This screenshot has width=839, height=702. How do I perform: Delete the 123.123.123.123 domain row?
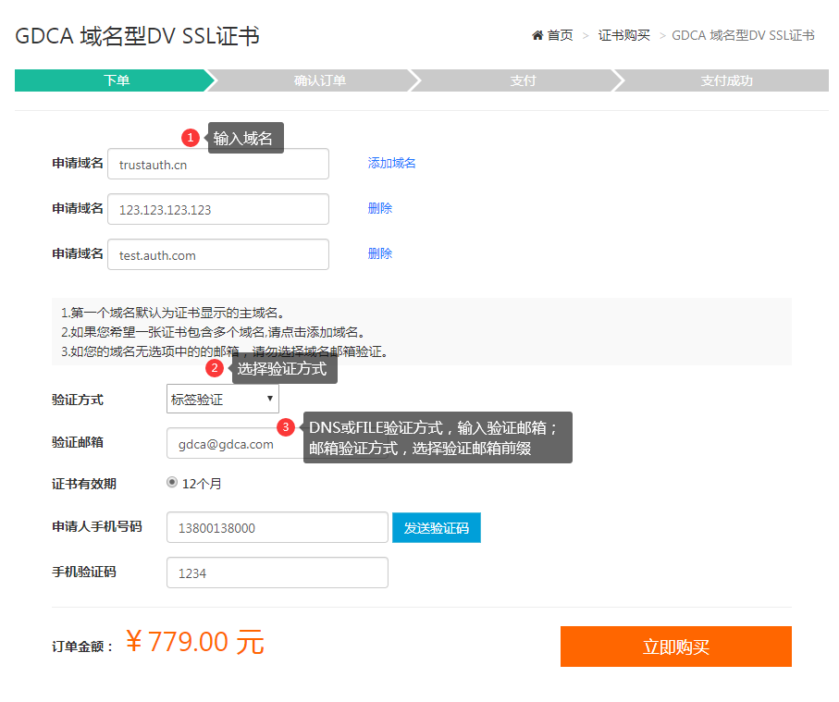coord(380,208)
